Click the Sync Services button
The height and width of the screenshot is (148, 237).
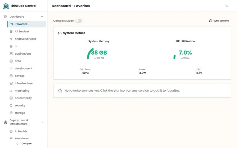pyautogui.click(x=219, y=21)
